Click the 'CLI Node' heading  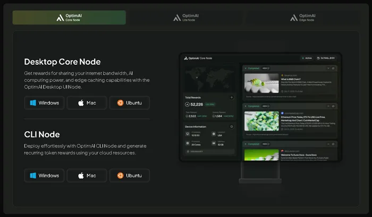click(42, 135)
